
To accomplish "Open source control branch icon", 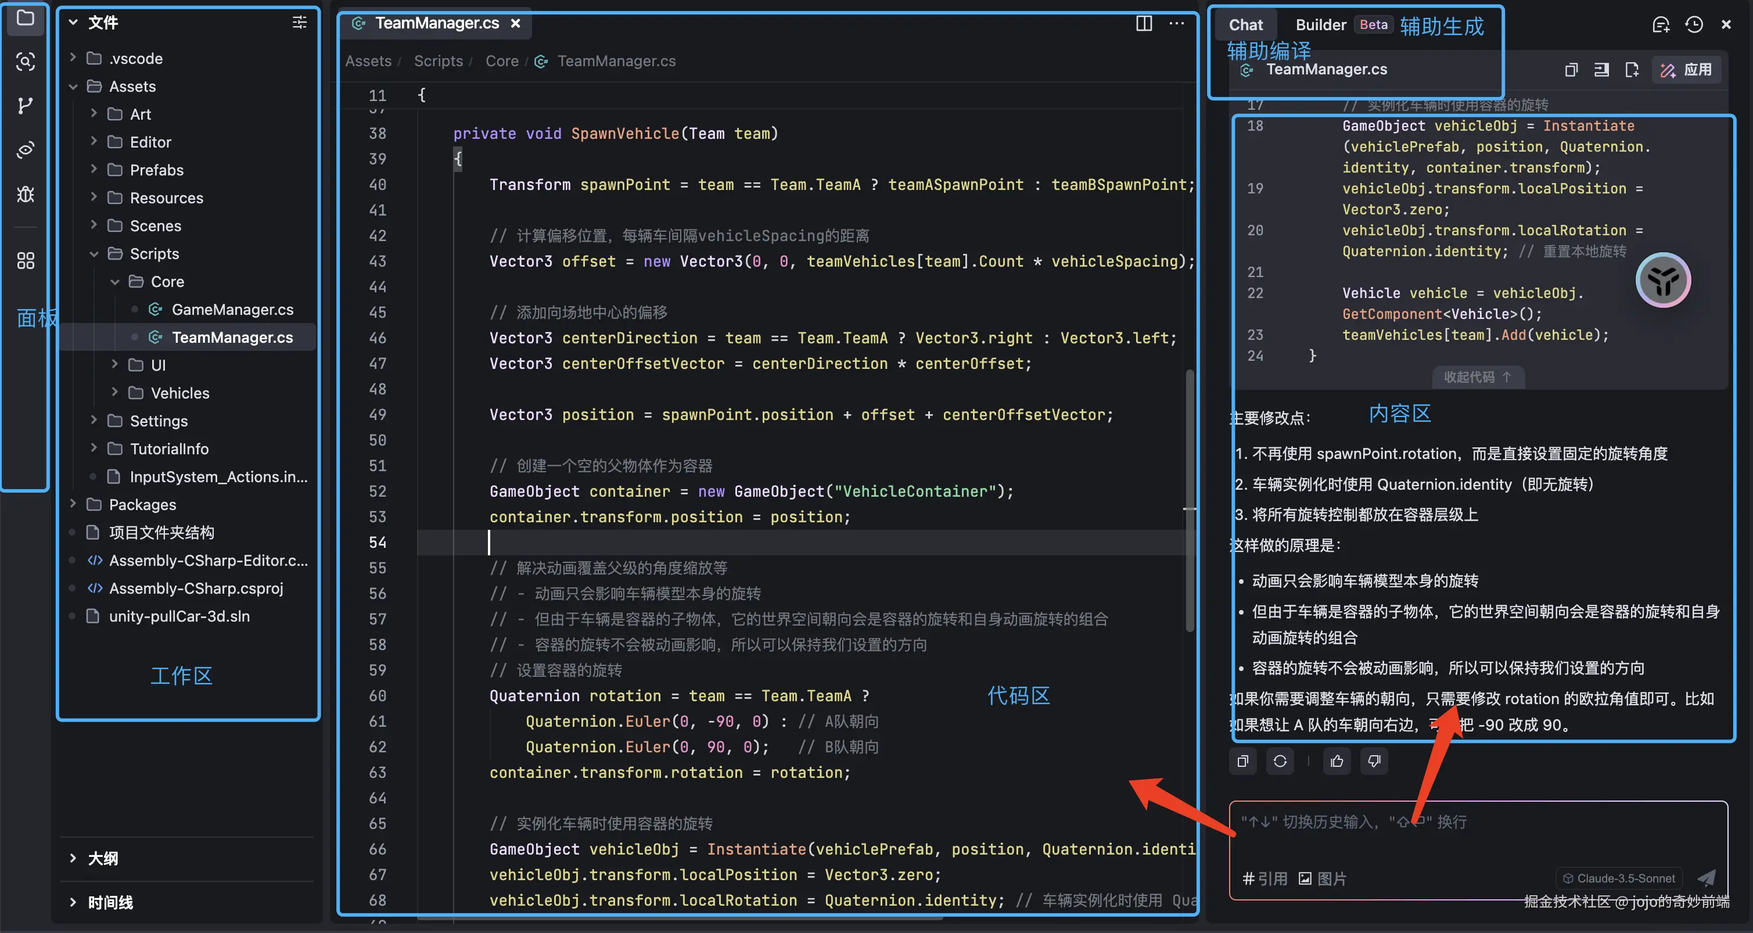I will coord(25,106).
